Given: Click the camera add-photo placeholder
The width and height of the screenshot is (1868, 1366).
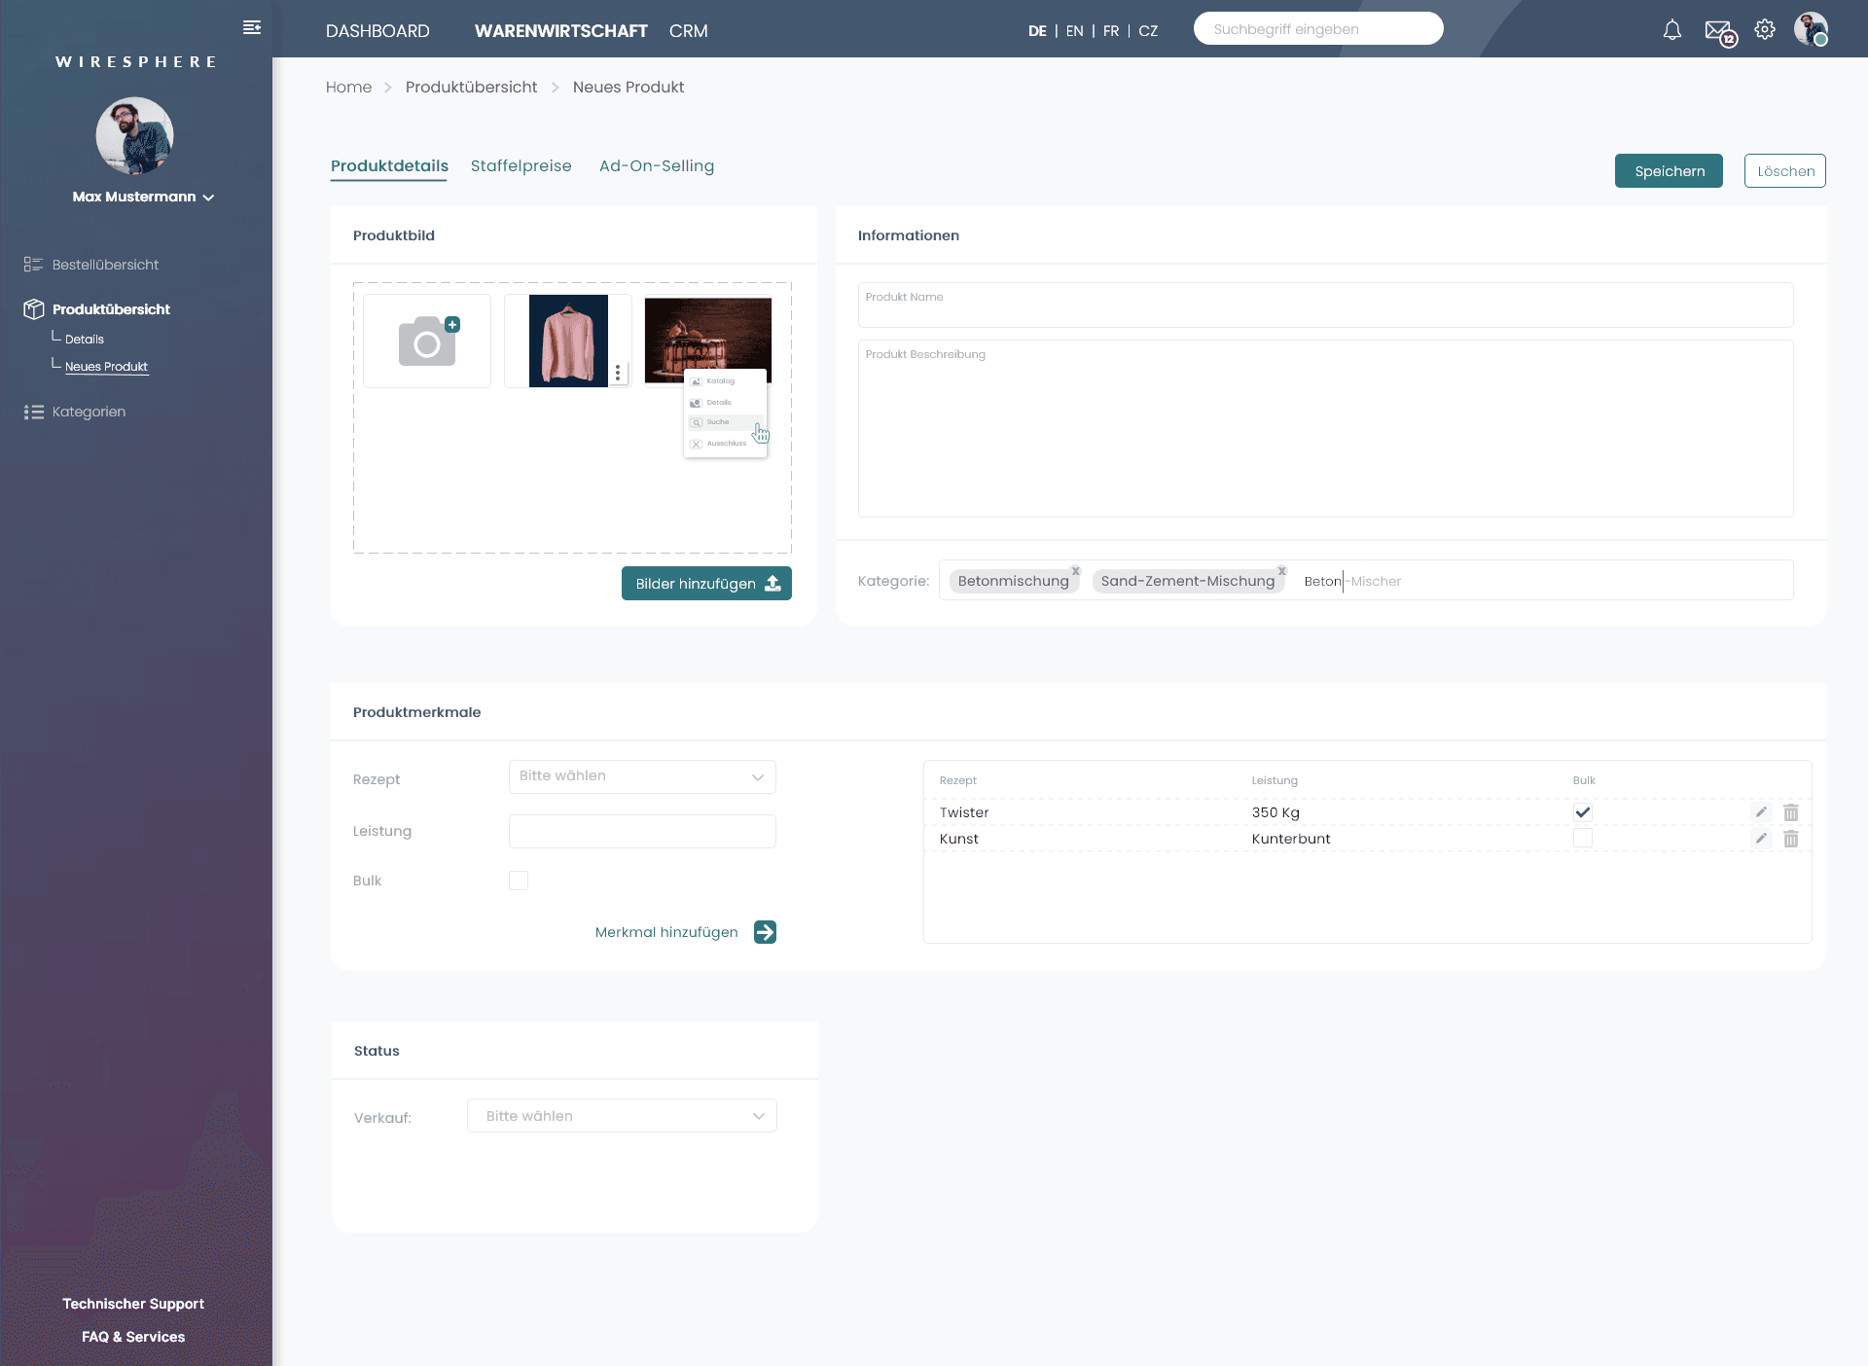Looking at the screenshot, I should 427,341.
